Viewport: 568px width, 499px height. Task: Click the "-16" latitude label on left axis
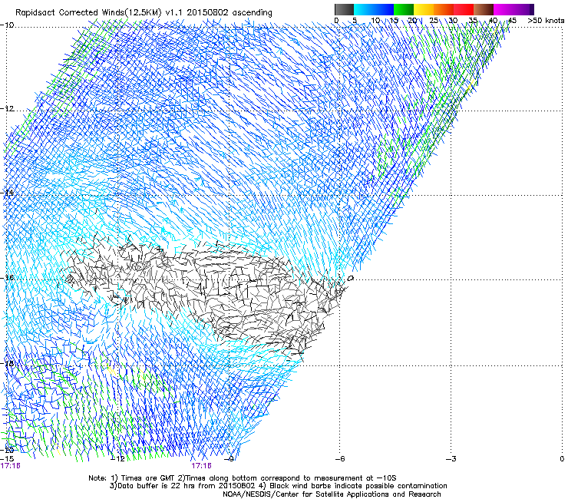pyautogui.click(x=7, y=278)
